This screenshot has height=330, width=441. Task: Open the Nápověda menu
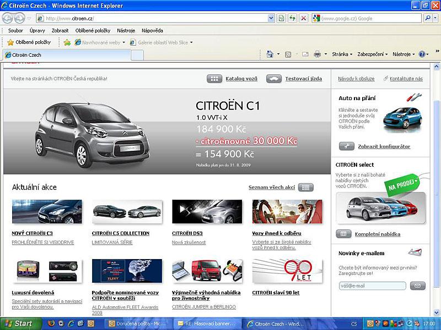[152, 31]
